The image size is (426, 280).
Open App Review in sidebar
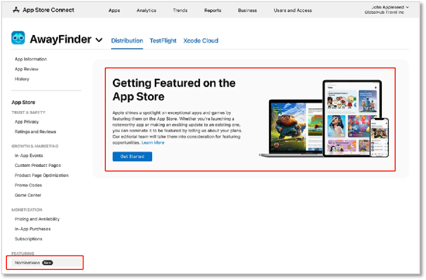coord(27,69)
